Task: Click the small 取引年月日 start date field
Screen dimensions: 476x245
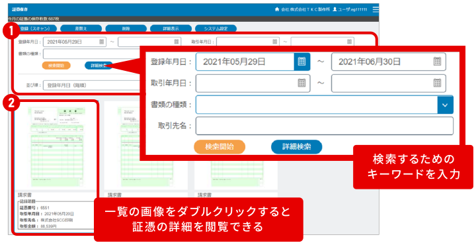Action: point(248,42)
